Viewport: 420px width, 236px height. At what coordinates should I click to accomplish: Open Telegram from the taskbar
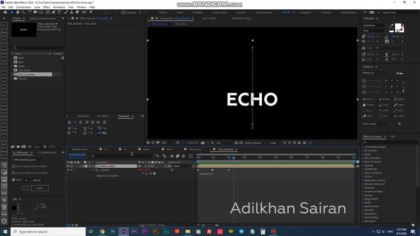click(x=241, y=231)
